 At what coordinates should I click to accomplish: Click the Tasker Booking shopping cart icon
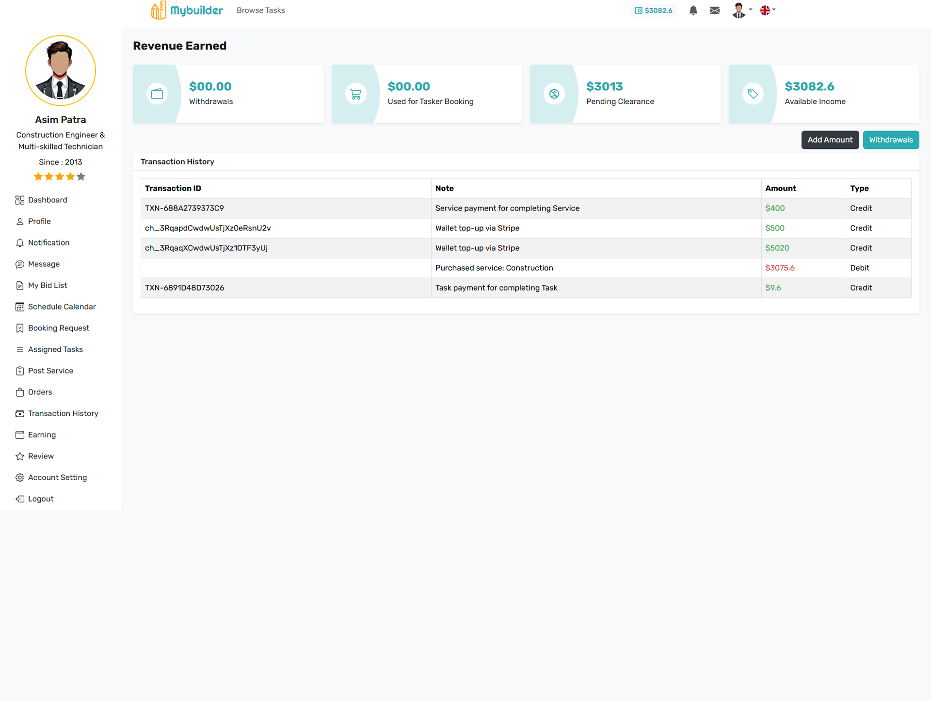coord(355,94)
